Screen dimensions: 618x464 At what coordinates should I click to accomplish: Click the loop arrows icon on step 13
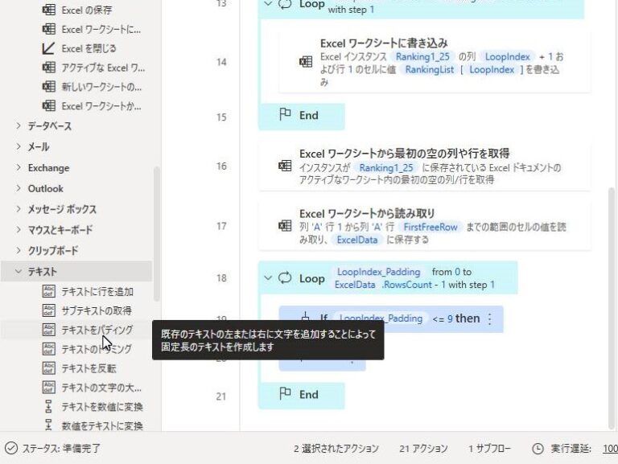click(x=285, y=4)
